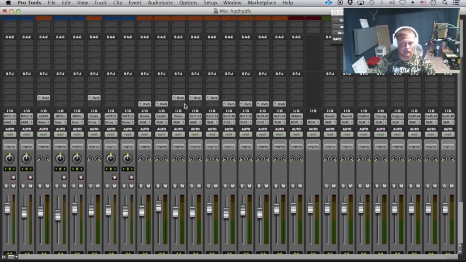Click left pan knob on kik808 track
The height and width of the screenshot is (262, 466).
pyautogui.click(x=40, y=159)
